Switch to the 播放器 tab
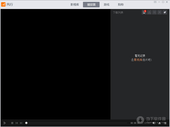The height and width of the screenshot is (127, 170). [91, 5]
